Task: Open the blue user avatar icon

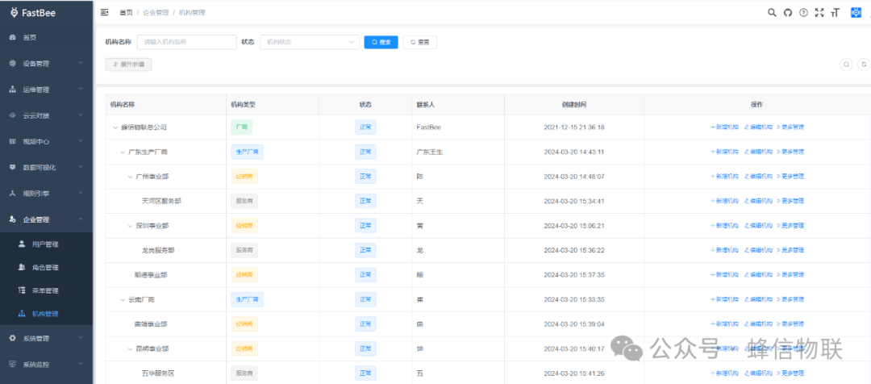Action: [856, 12]
